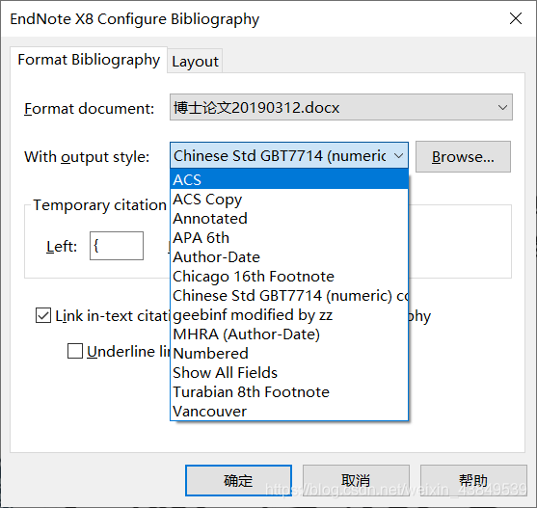Enable Underline linked in-text citations checkbox
Viewport: 537px width, 508px height.
coord(75,351)
